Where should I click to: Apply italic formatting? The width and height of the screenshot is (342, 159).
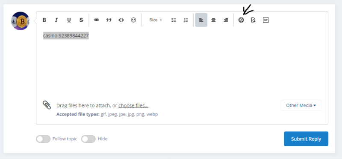pyautogui.click(x=56, y=20)
